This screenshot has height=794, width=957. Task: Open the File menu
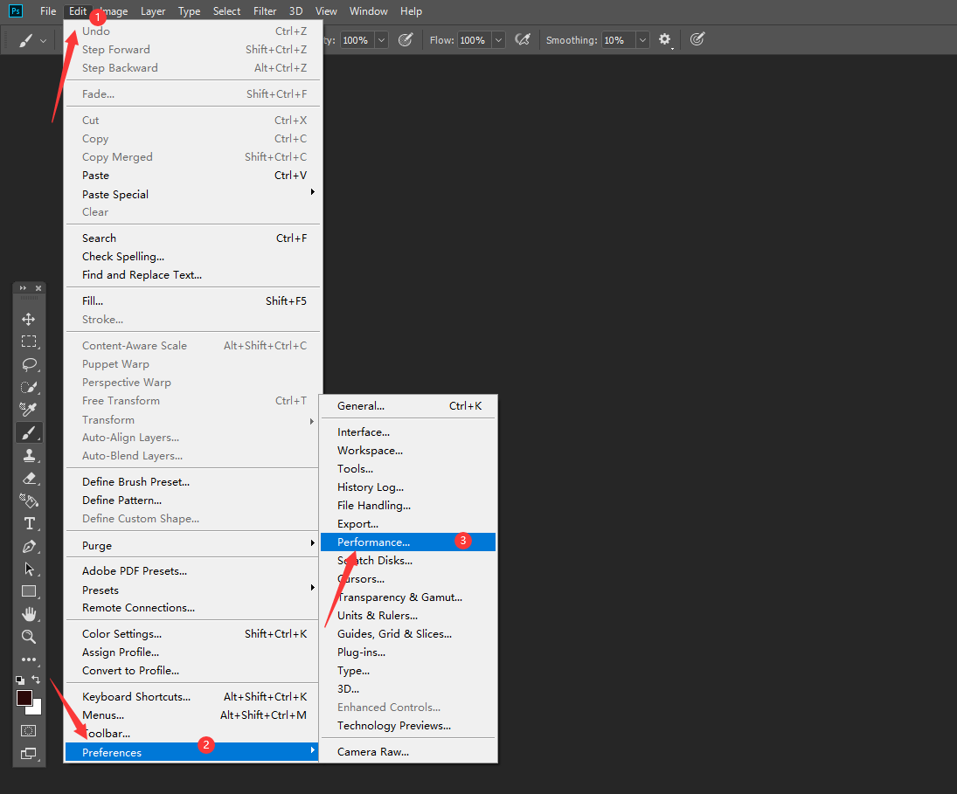point(48,11)
